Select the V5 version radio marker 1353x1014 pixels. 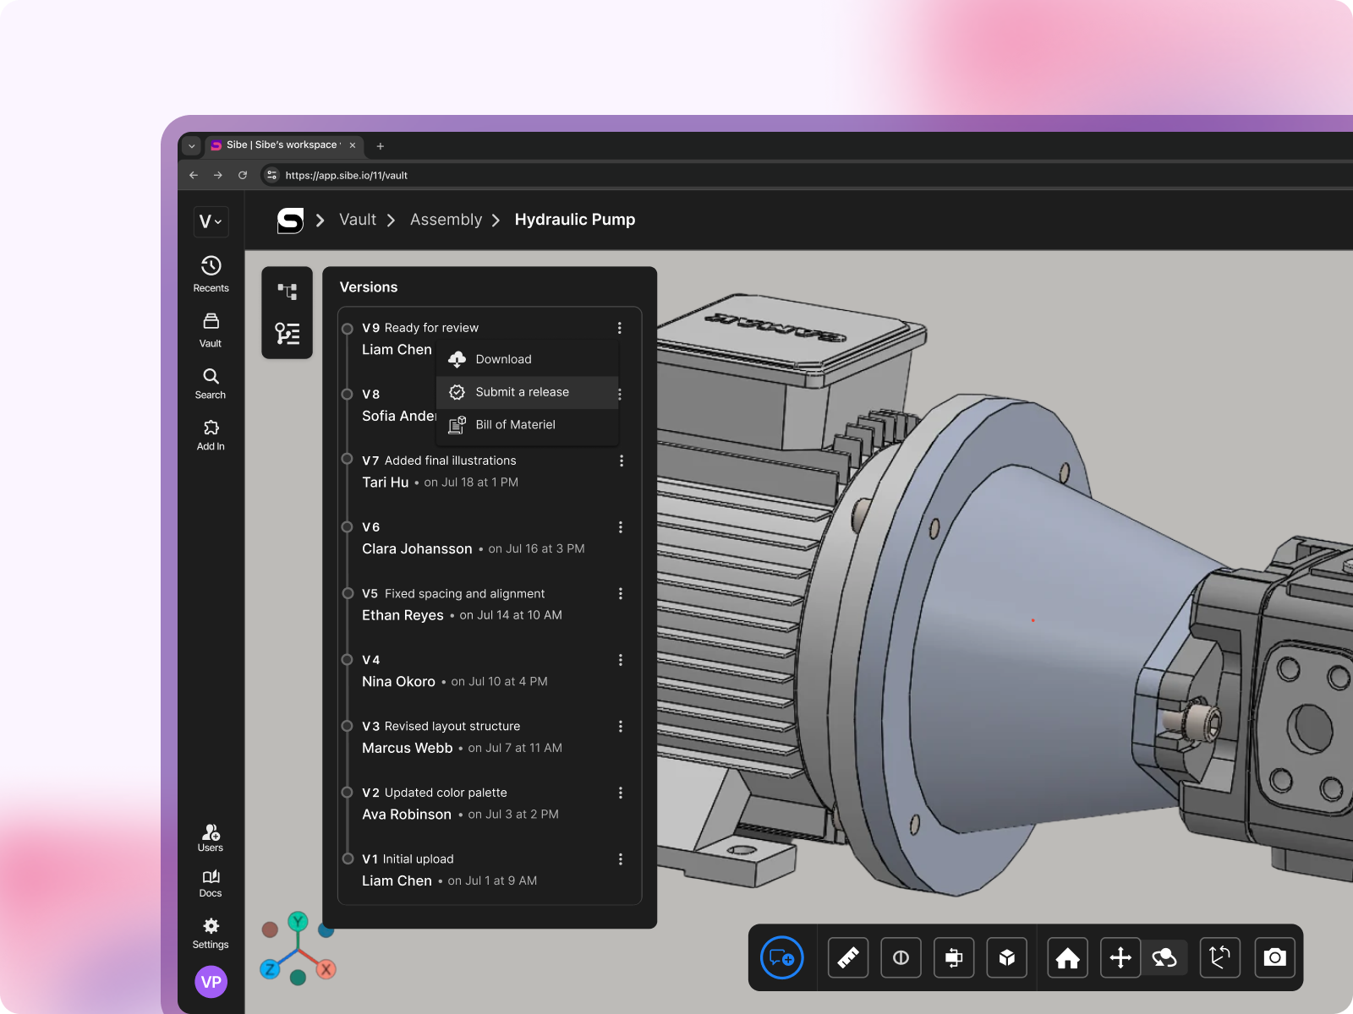coord(348,593)
